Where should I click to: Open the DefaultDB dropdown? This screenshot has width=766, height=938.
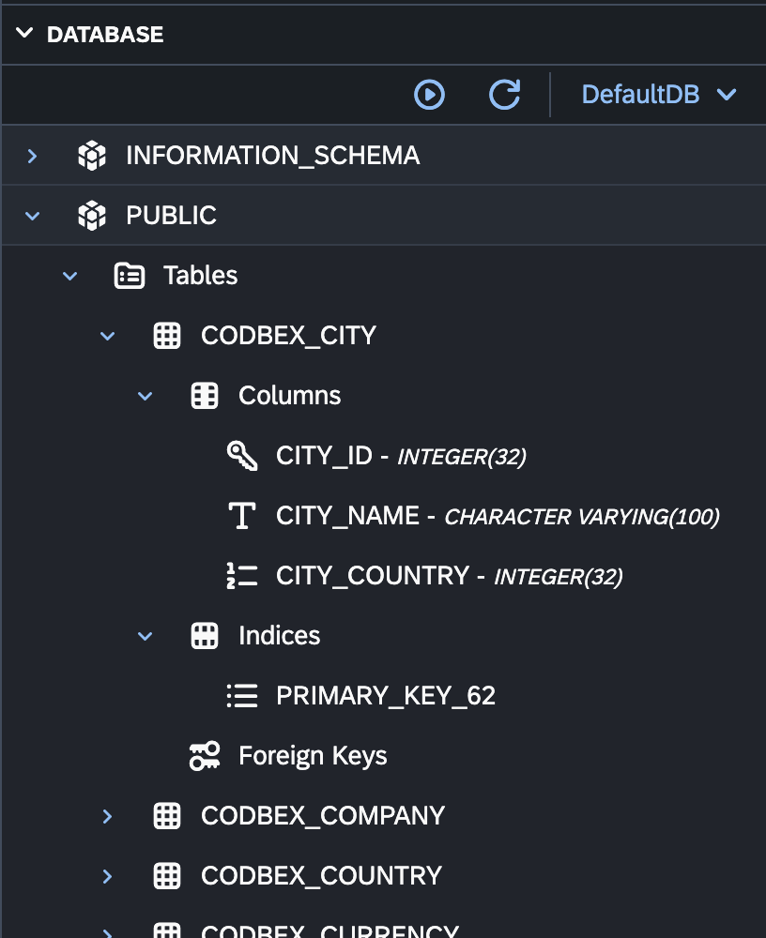tap(659, 95)
